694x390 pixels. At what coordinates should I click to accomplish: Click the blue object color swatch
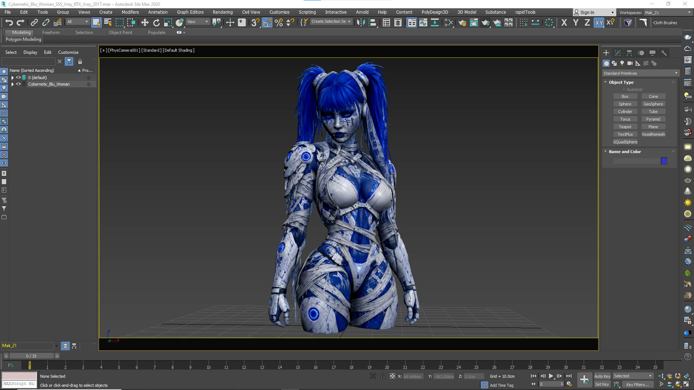point(664,161)
